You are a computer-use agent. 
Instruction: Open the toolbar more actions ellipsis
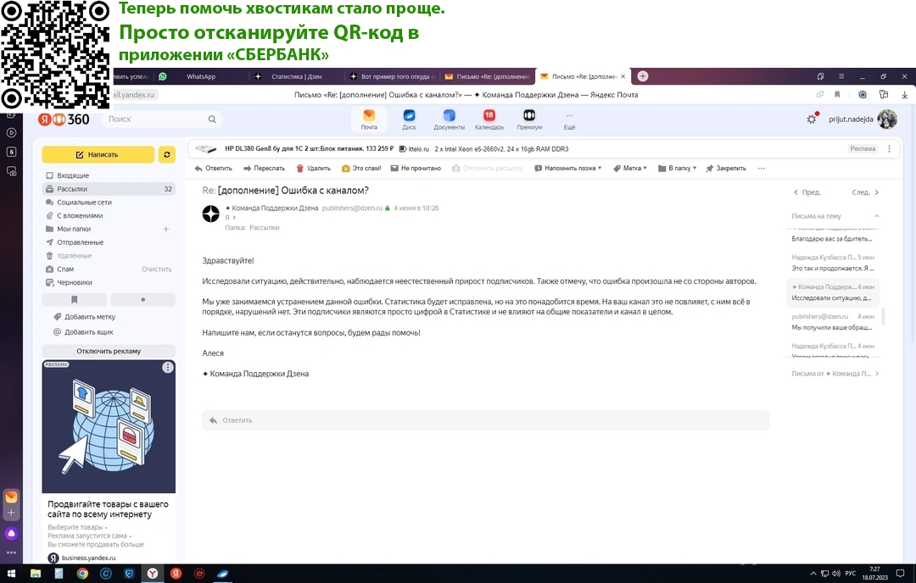761,168
